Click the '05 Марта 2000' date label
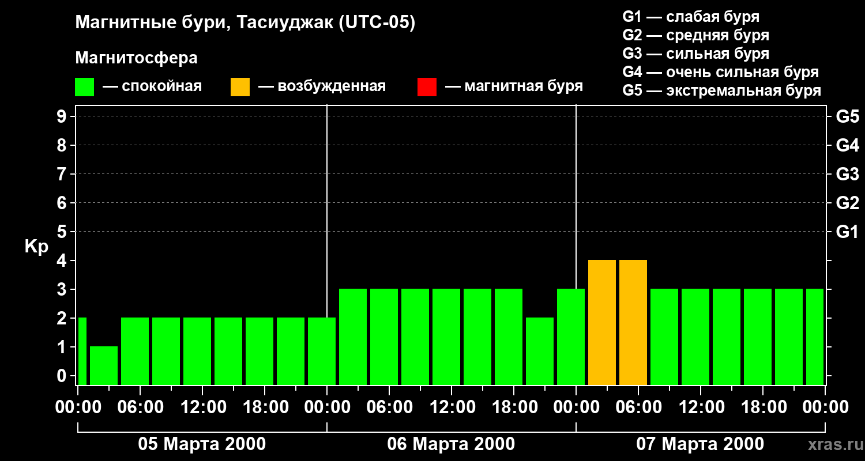The width and height of the screenshot is (865, 461). 202,444
